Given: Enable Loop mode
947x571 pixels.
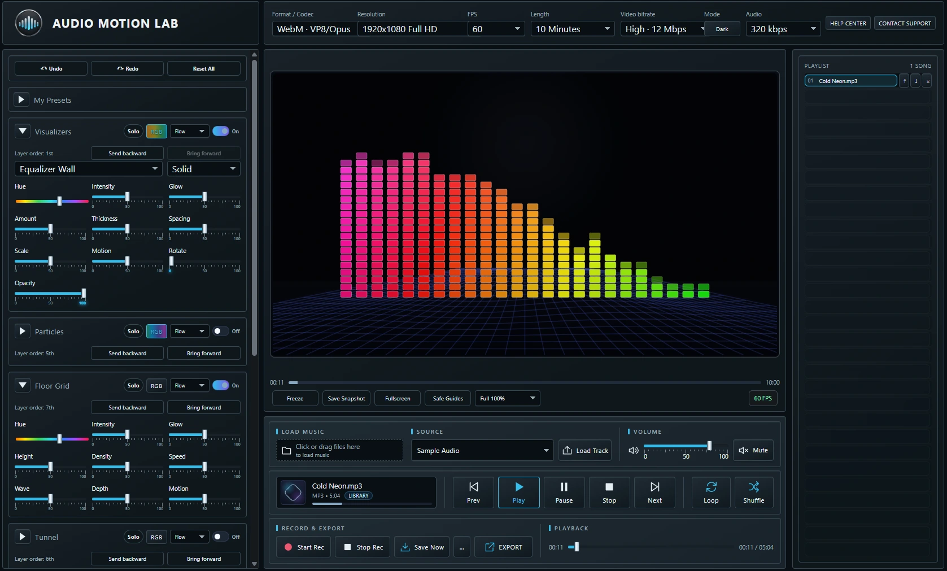Looking at the screenshot, I should click(x=711, y=492).
